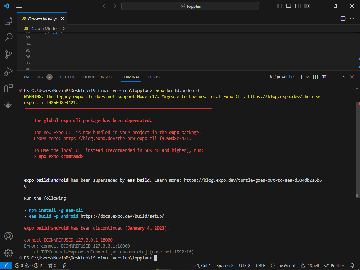Viewport: 360px width, 270px height.
Task: Open the hamburger application menu
Action: point(19,6)
